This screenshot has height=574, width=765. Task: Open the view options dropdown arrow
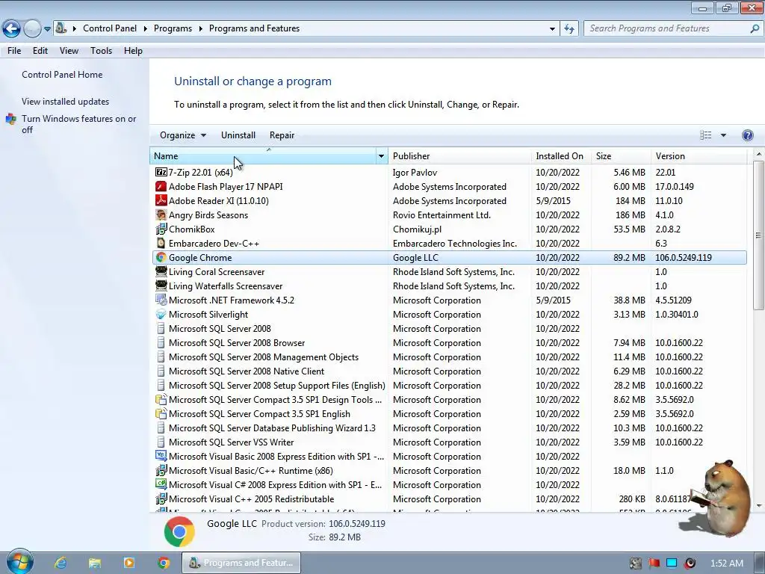[723, 135]
